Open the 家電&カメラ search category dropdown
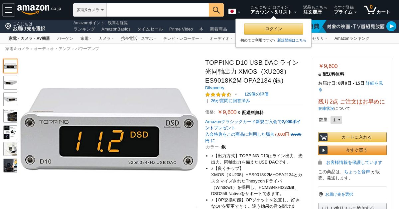 [90, 10]
